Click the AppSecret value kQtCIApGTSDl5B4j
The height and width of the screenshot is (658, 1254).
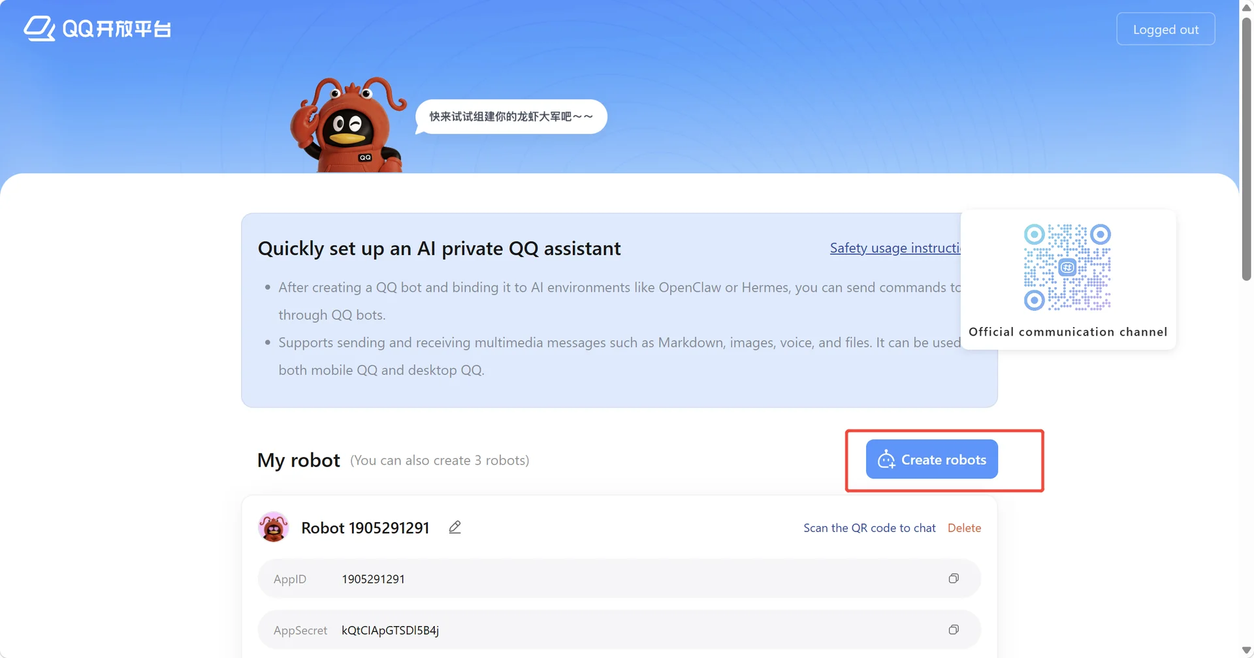point(390,631)
